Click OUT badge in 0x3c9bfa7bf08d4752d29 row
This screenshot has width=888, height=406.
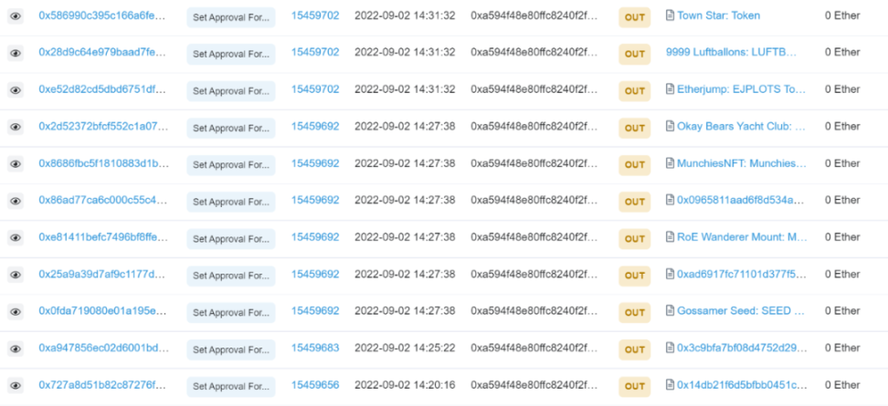(634, 350)
